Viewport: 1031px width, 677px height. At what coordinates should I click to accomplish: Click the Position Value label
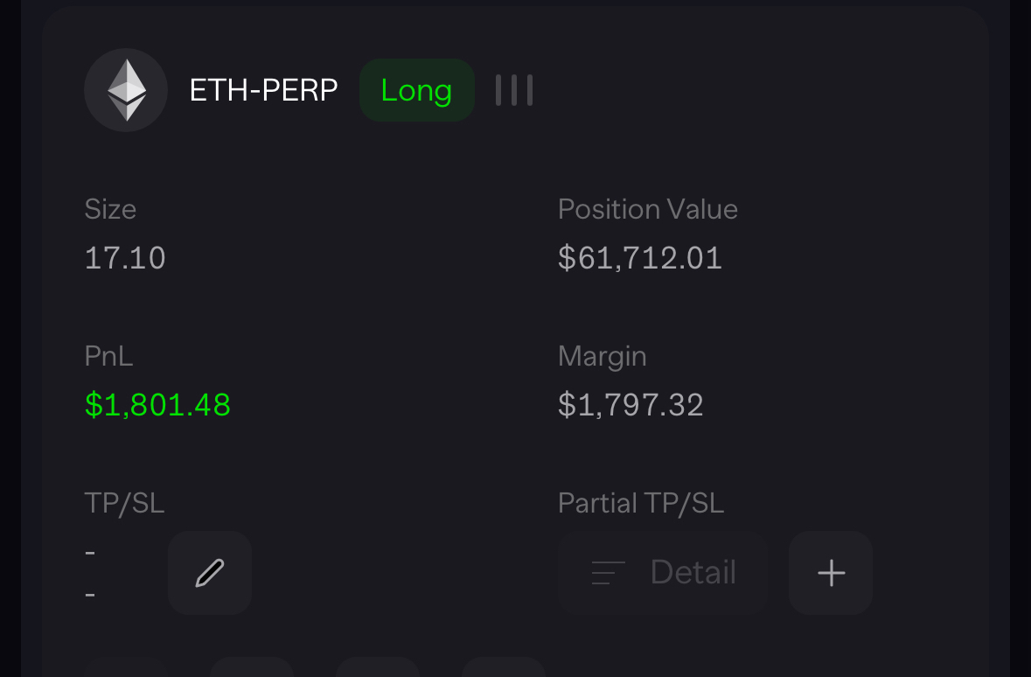coord(648,209)
